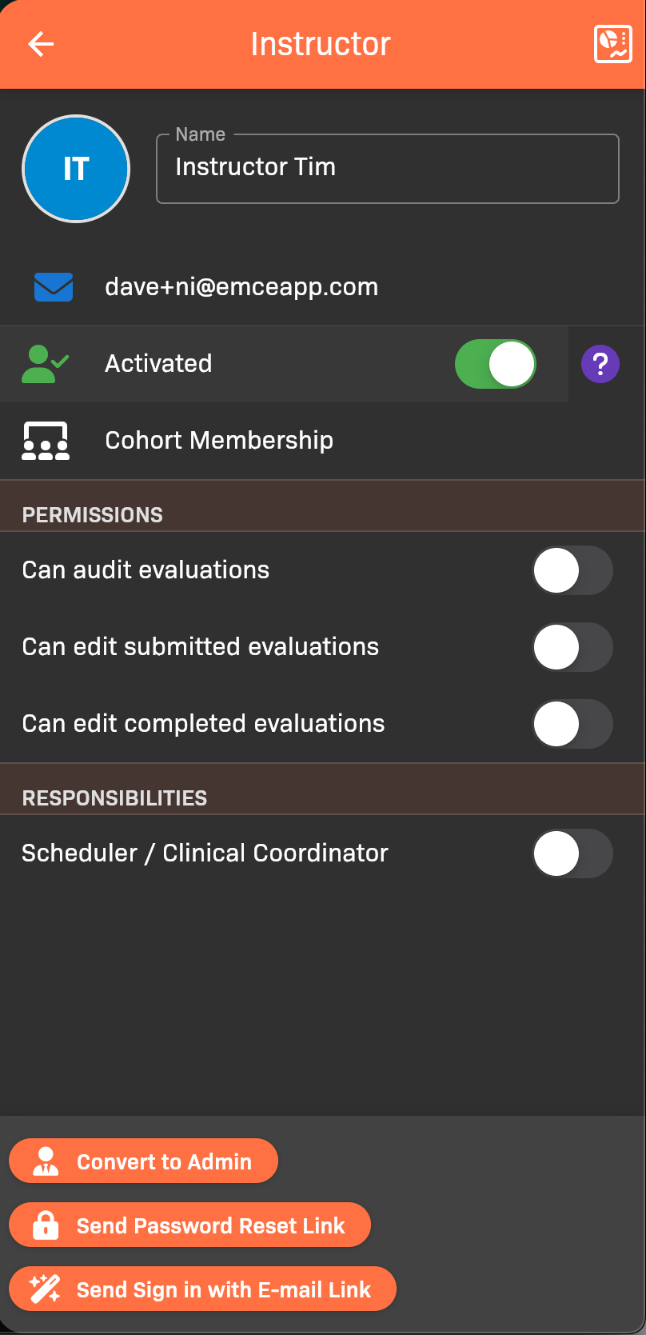Click the green activated user icon

tap(45, 364)
